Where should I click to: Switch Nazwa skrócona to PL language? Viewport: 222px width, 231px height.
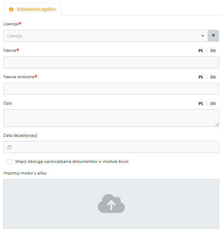pyautogui.click(x=201, y=77)
